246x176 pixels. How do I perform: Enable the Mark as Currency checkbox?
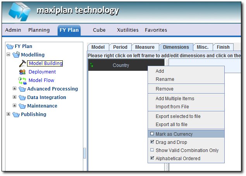click(152, 134)
